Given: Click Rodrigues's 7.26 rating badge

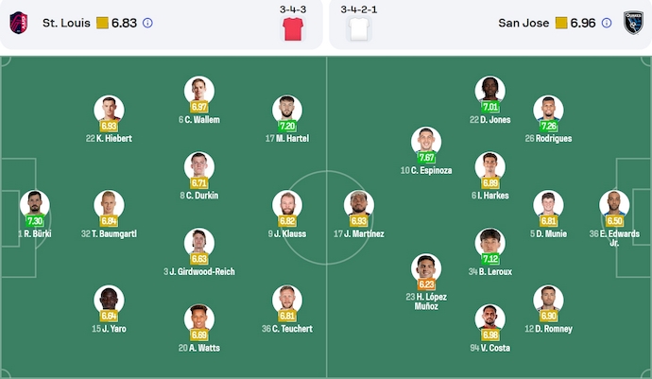Looking at the screenshot, I should coord(548,126).
